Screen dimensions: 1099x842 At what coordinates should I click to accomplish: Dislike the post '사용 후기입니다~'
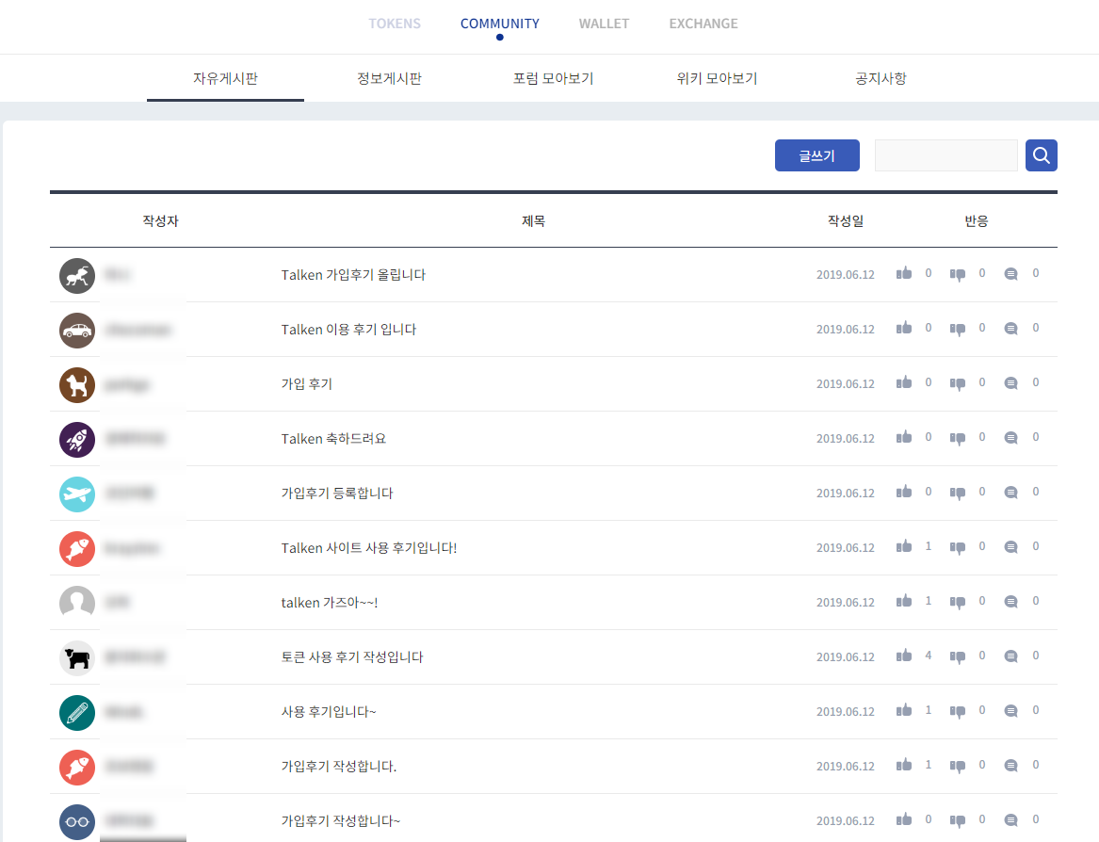coord(958,712)
